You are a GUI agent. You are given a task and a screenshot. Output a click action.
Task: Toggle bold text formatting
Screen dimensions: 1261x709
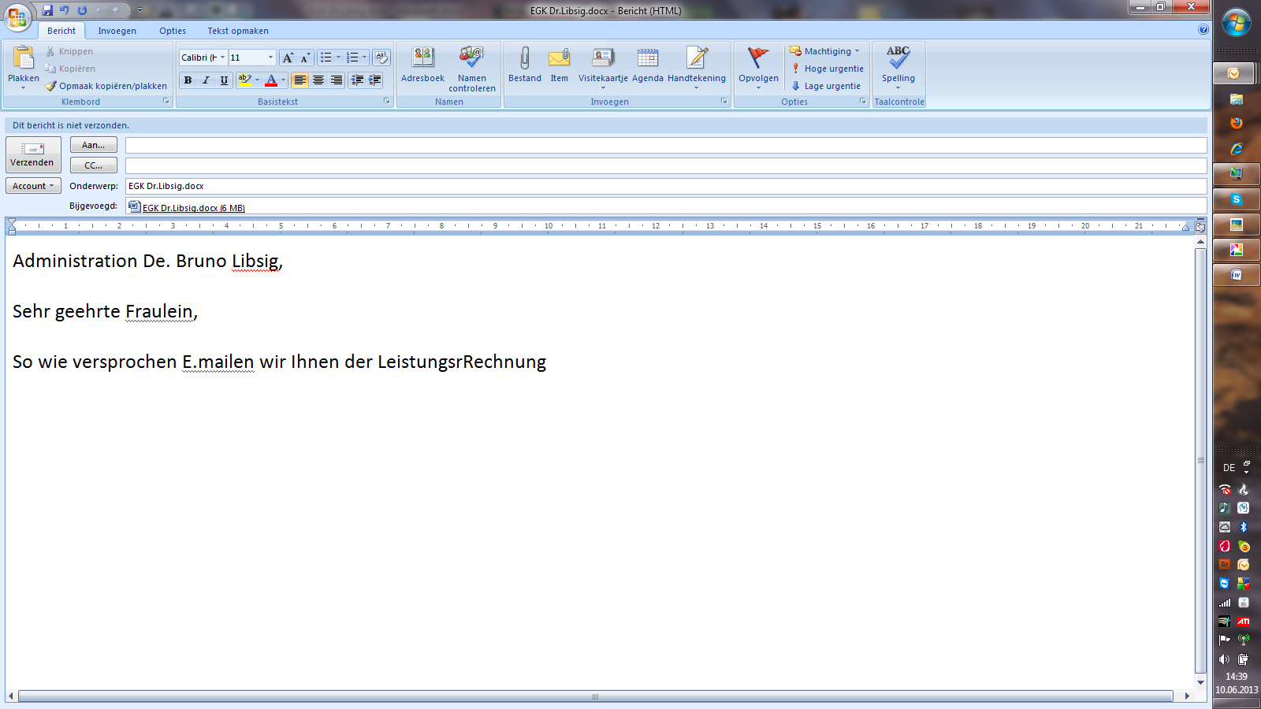[x=188, y=80]
